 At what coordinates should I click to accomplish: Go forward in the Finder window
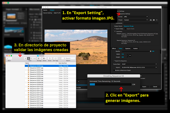(11, 59)
